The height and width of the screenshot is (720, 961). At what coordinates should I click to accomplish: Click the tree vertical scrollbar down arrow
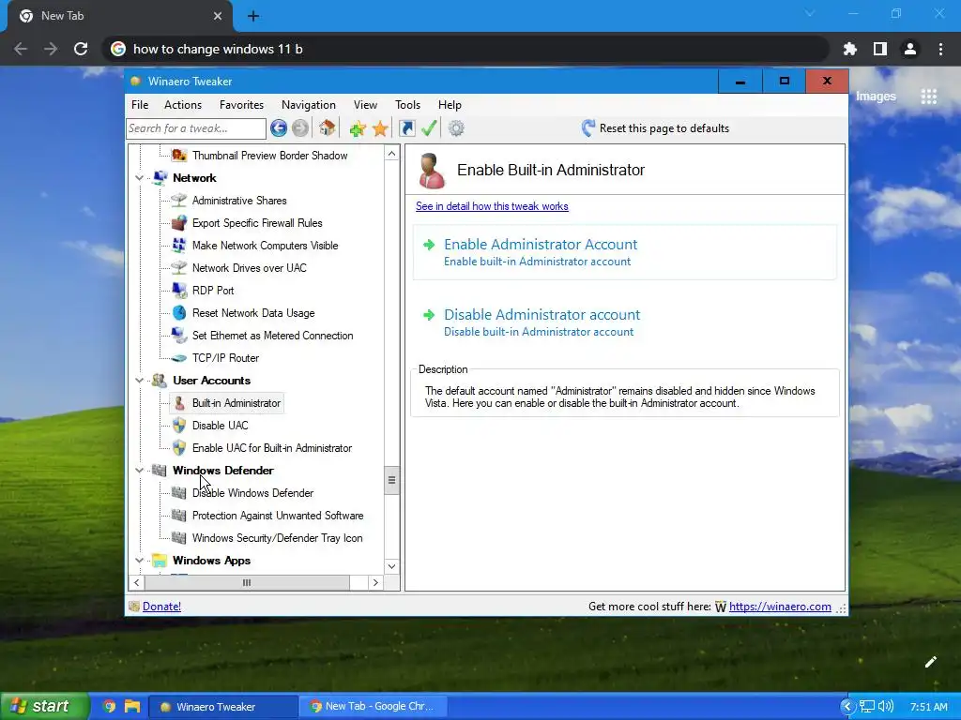click(x=391, y=566)
